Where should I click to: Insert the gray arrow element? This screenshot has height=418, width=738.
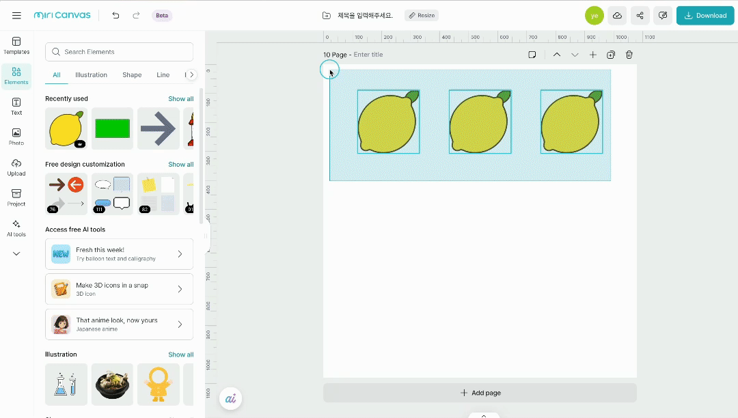tap(158, 128)
